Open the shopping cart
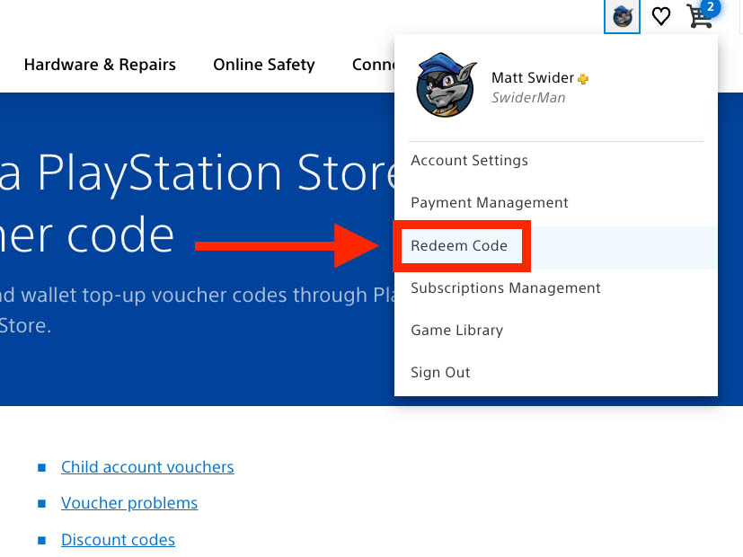 point(699,18)
